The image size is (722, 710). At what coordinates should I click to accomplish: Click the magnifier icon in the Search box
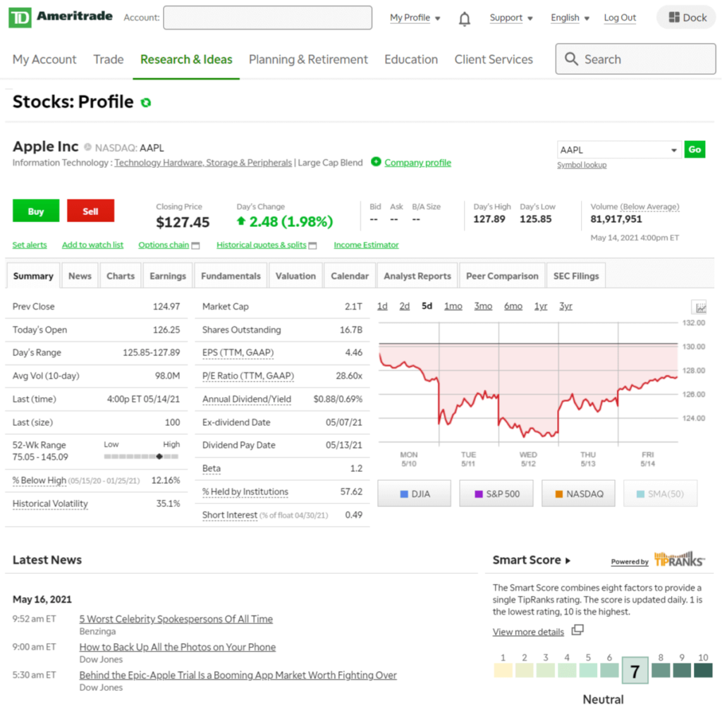(x=571, y=59)
